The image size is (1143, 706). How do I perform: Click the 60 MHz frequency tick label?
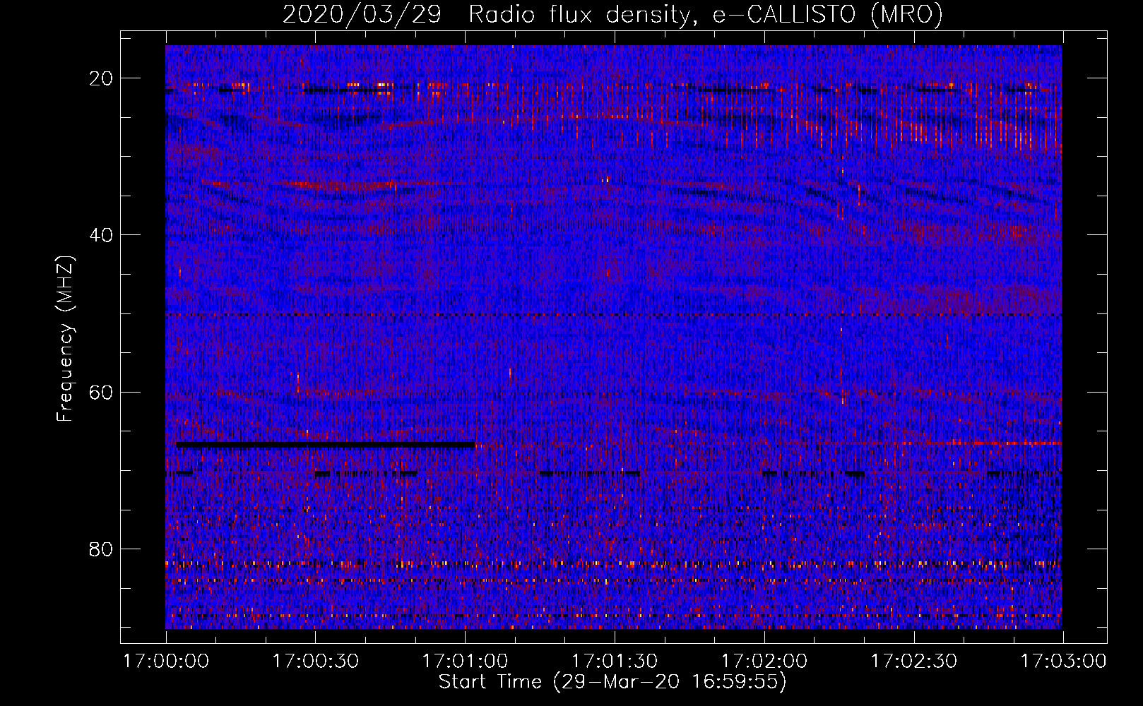click(102, 392)
